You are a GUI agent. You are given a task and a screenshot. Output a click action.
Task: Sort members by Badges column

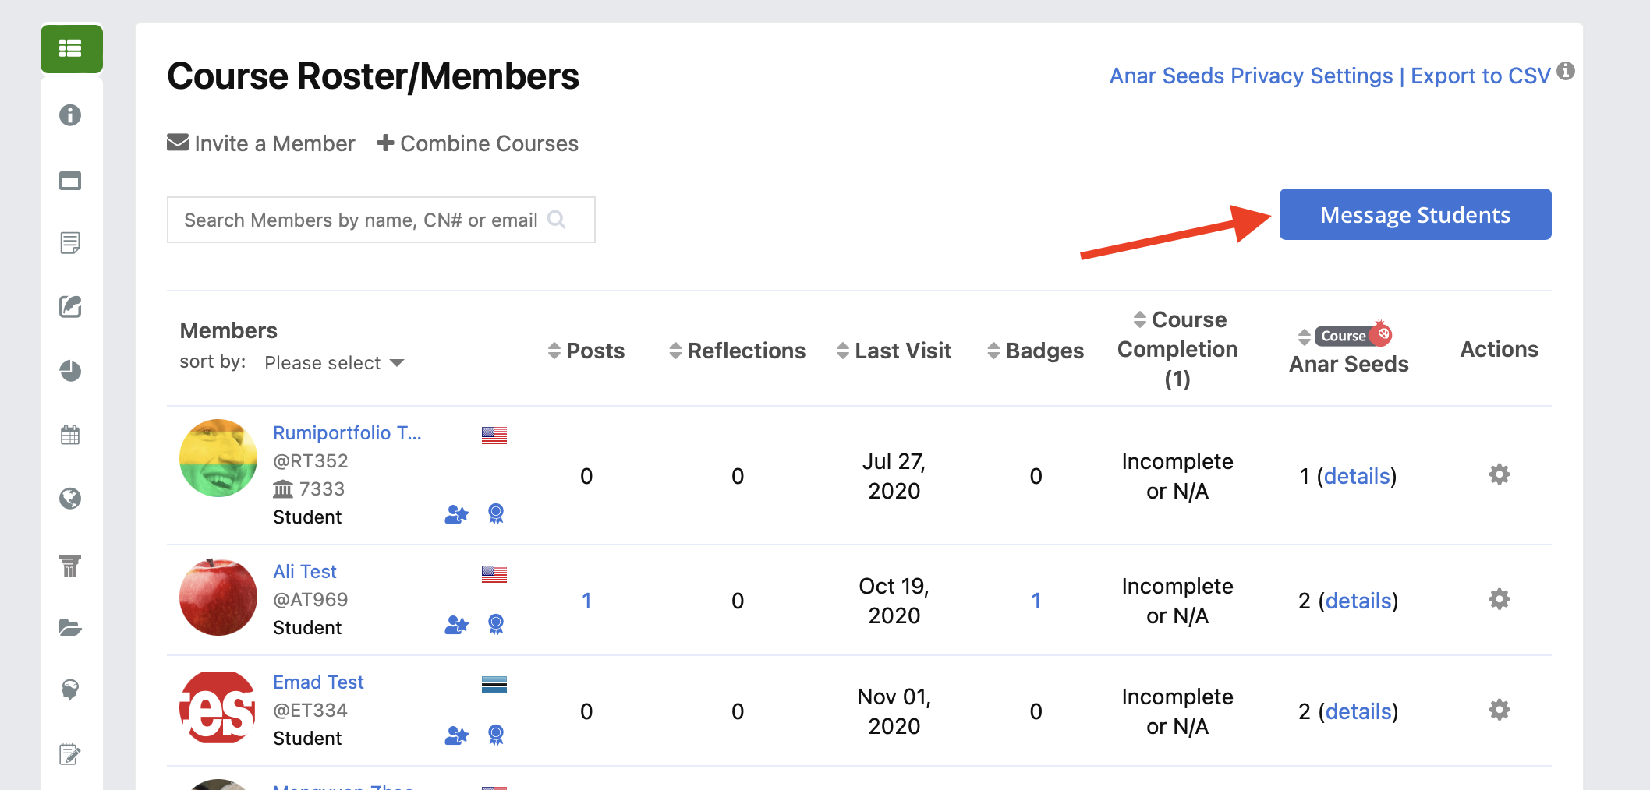pyautogui.click(x=1036, y=351)
